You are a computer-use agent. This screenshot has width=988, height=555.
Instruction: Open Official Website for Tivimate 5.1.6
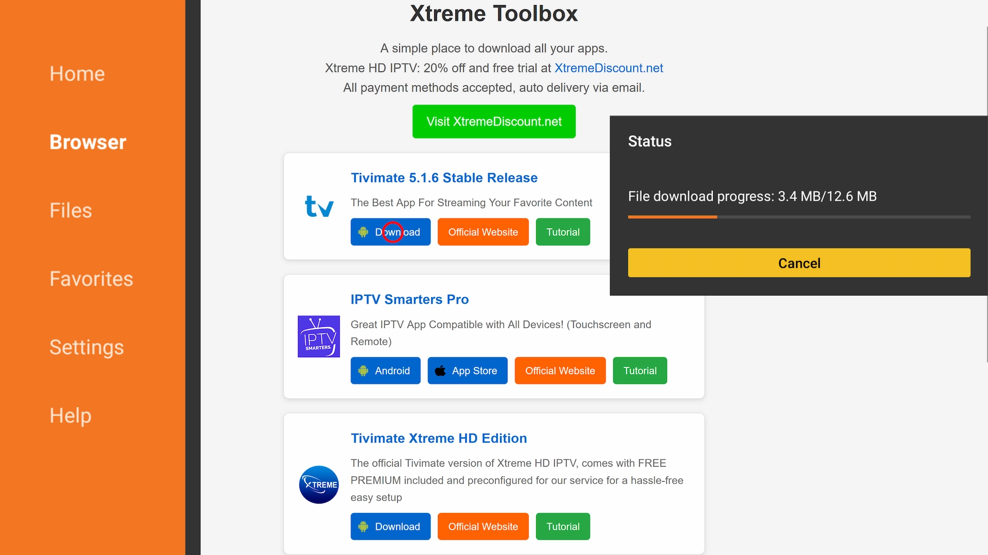483,232
